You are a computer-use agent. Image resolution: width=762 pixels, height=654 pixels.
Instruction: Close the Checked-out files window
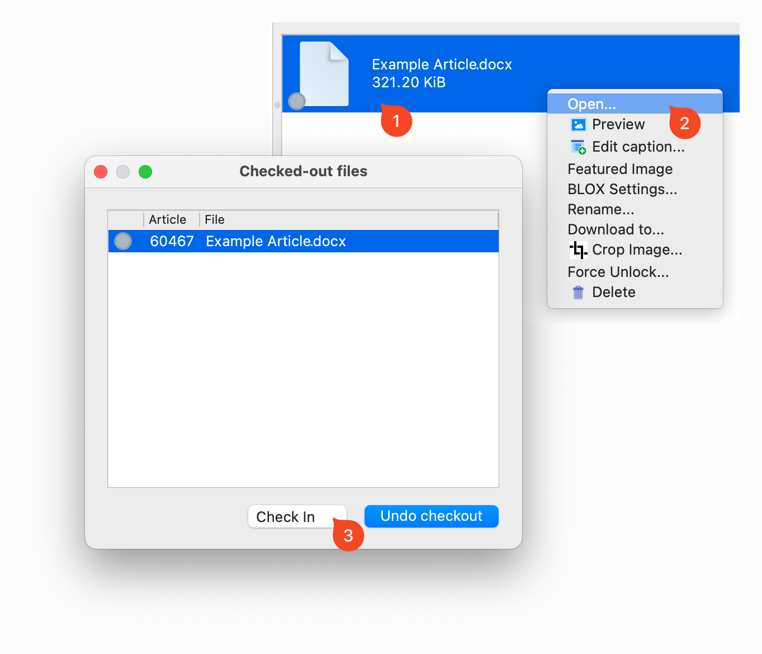pyautogui.click(x=101, y=172)
